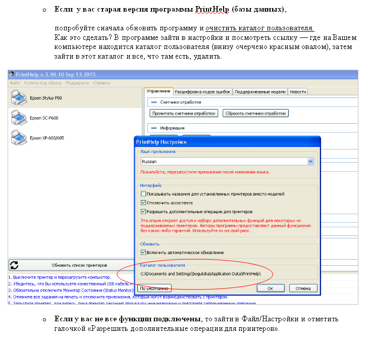Click the refresh arrows icon for printer list

tap(14, 265)
